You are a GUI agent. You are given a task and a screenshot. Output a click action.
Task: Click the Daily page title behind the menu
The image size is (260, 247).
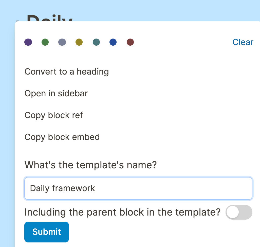(x=50, y=18)
